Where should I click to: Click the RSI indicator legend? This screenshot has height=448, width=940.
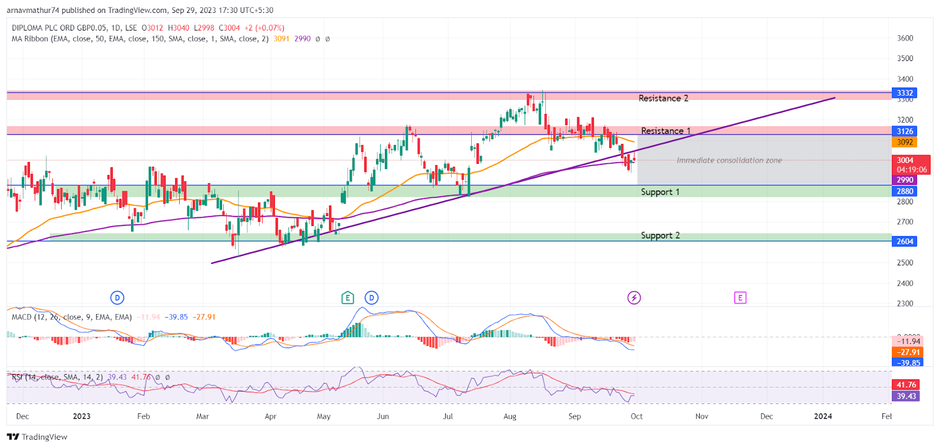(58, 377)
